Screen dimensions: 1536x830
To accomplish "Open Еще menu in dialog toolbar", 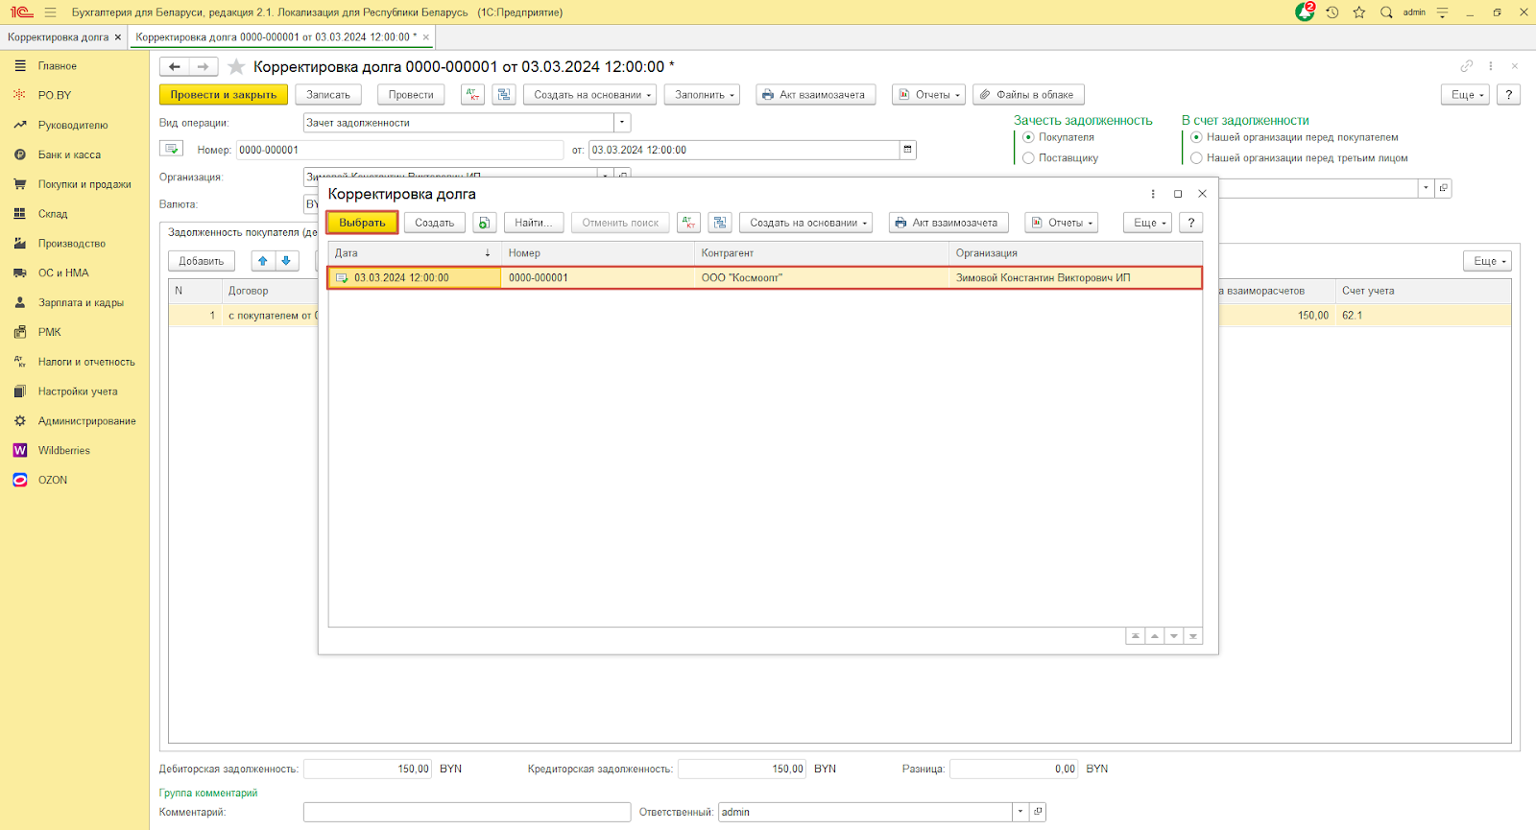I will [1147, 223].
